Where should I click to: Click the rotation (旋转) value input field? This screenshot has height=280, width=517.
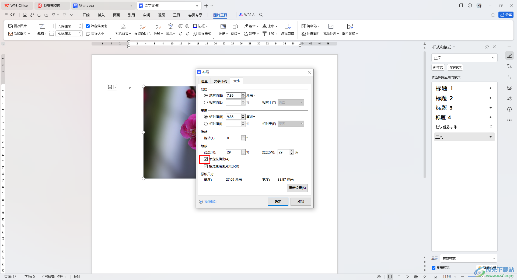(233, 138)
